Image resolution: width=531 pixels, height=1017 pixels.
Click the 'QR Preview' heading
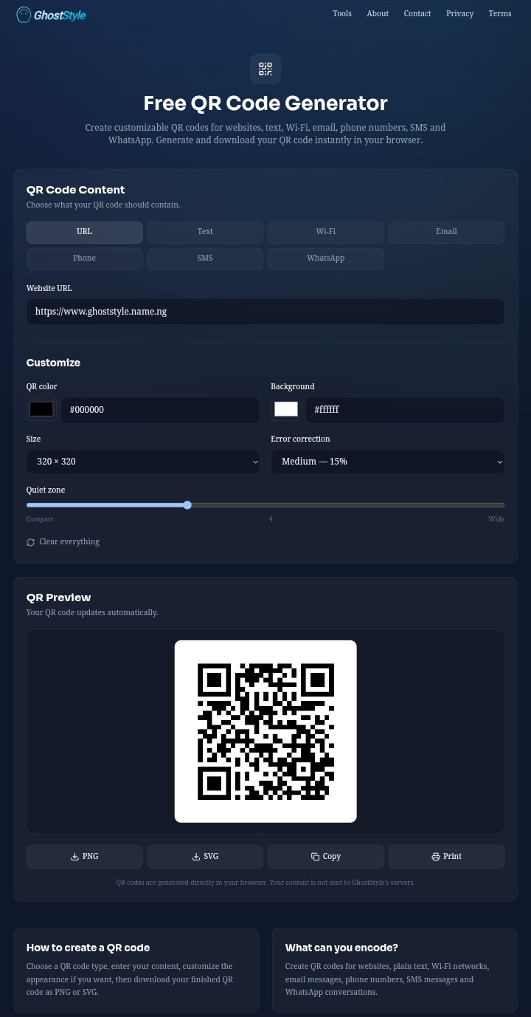pyautogui.click(x=59, y=597)
